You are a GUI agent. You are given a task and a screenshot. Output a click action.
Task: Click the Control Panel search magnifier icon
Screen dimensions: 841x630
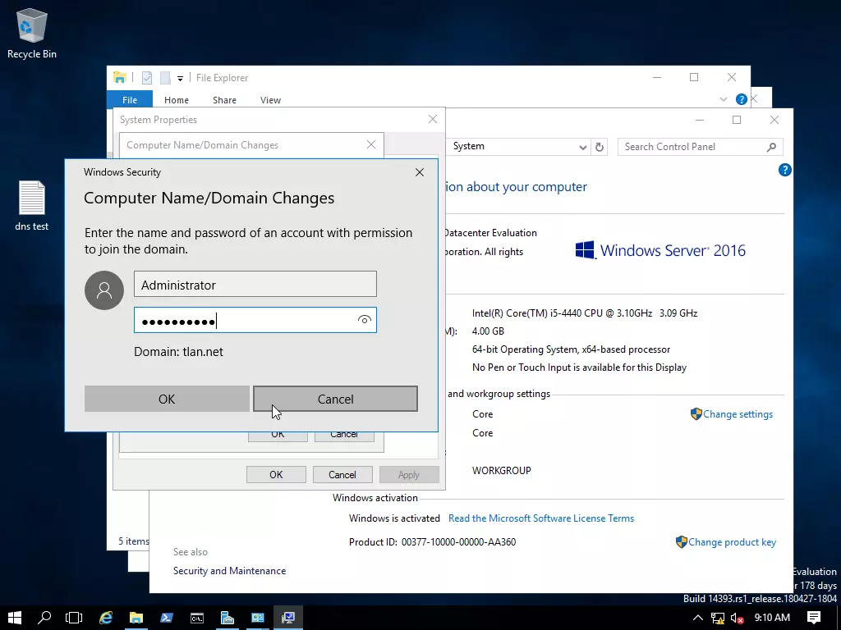point(771,147)
